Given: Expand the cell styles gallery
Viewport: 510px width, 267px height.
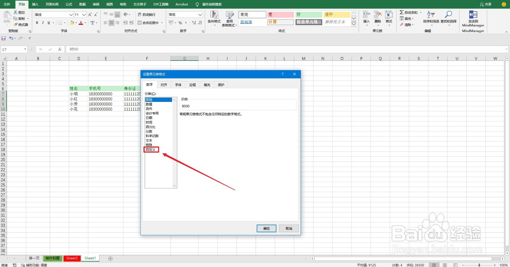Looking at the screenshot, I should (354, 24).
